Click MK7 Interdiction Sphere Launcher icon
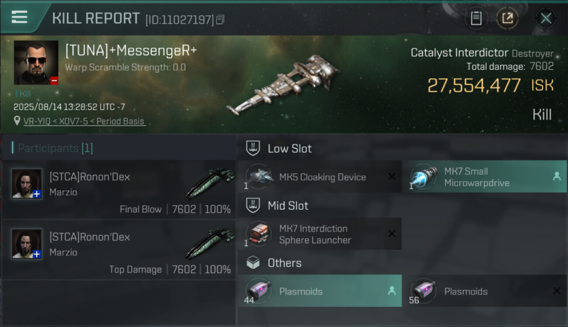Viewport: 568px width, 327px height. 260,234
